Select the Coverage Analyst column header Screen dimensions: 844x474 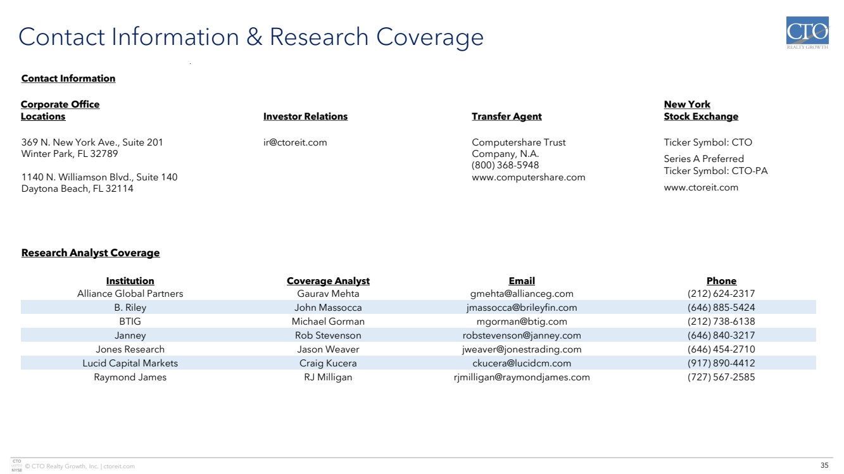328,281
